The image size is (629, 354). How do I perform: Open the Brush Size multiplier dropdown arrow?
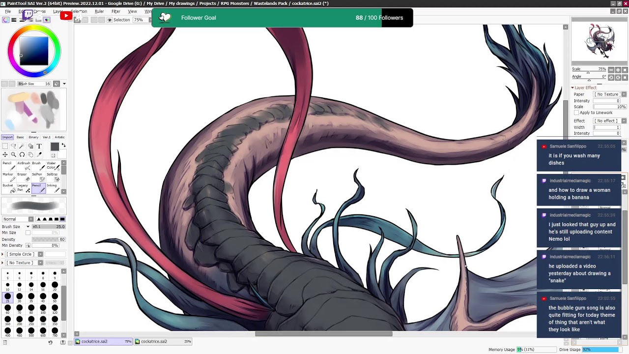(28, 227)
